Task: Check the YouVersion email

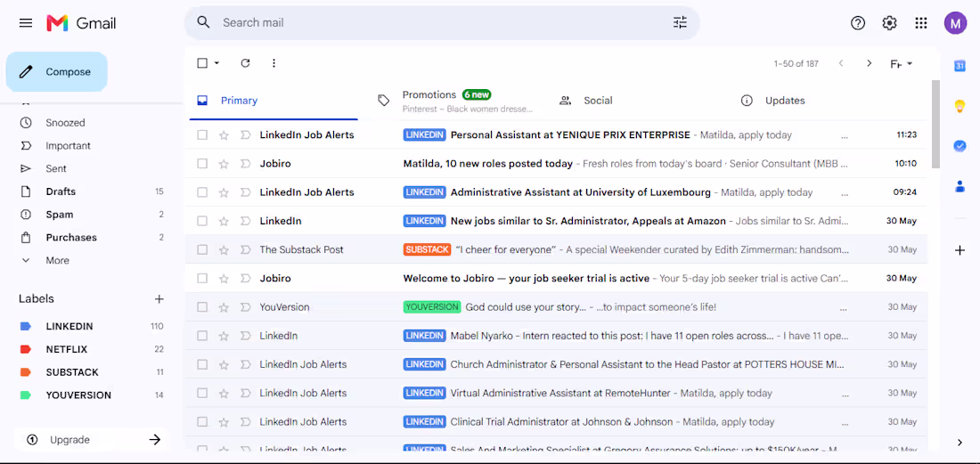Action: 202,307
